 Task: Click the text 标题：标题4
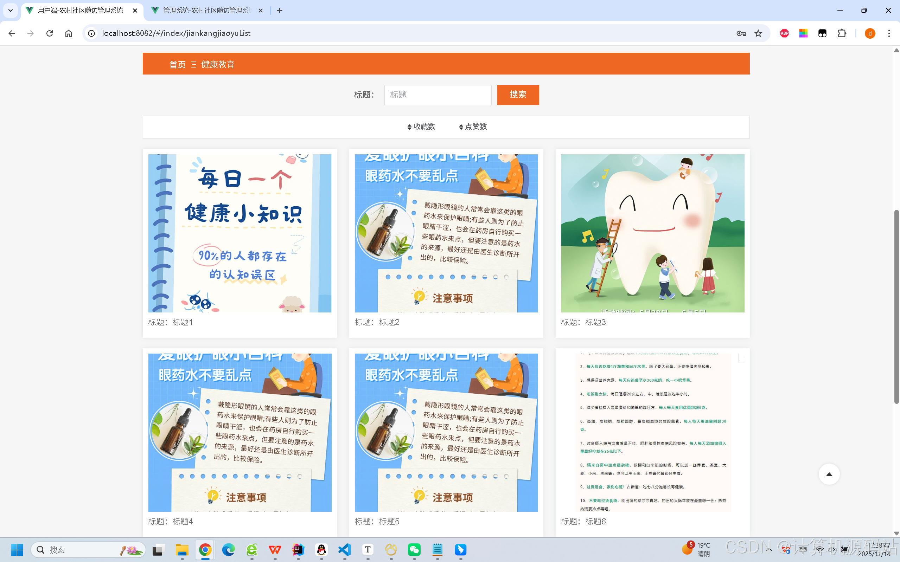coord(170,522)
